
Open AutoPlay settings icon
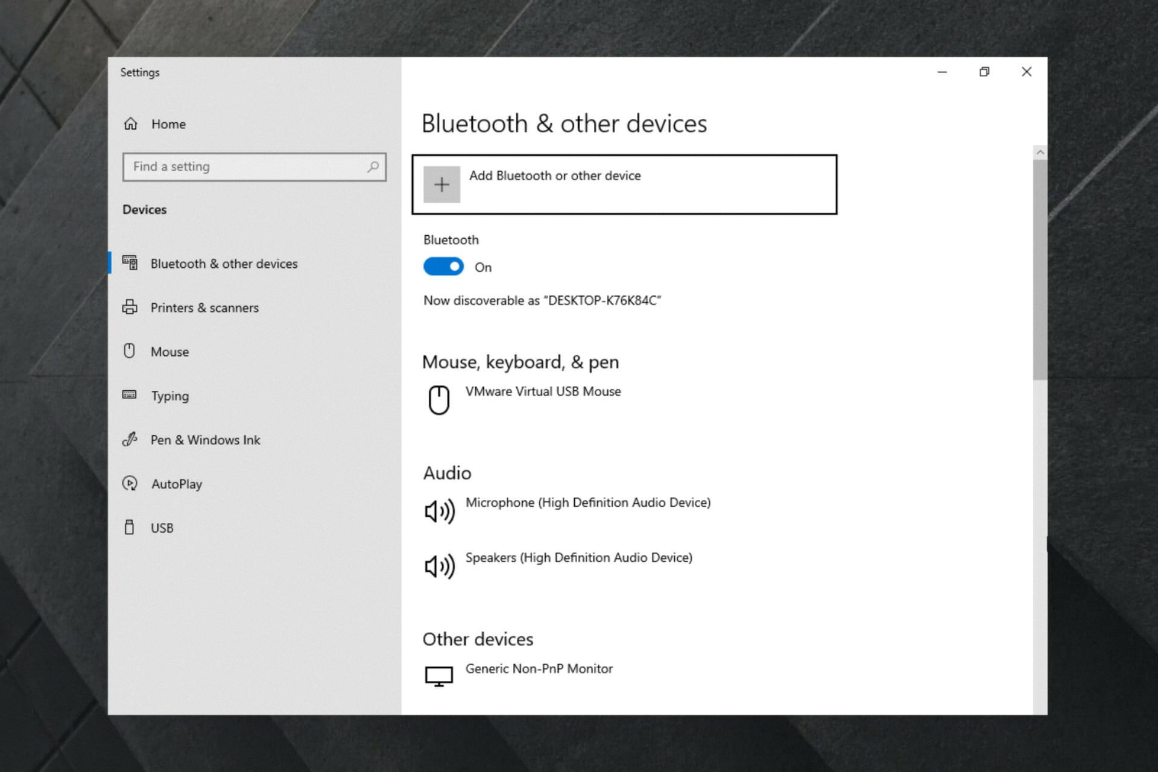click(x=130, y=483)
